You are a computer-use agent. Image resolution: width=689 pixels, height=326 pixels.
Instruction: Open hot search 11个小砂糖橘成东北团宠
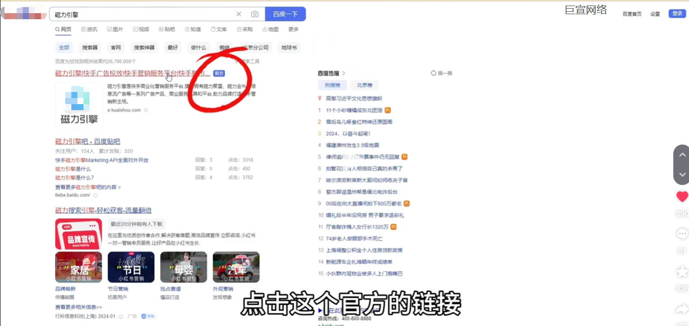pos(354,110)
